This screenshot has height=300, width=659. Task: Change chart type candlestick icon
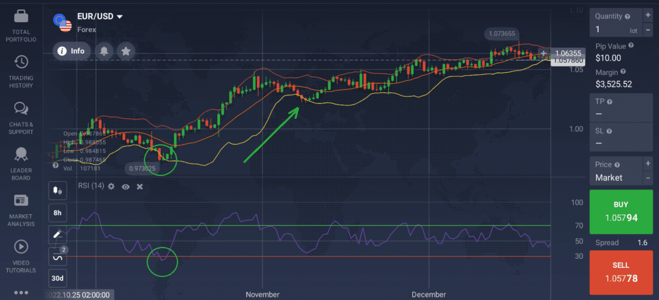pos(57,191)
